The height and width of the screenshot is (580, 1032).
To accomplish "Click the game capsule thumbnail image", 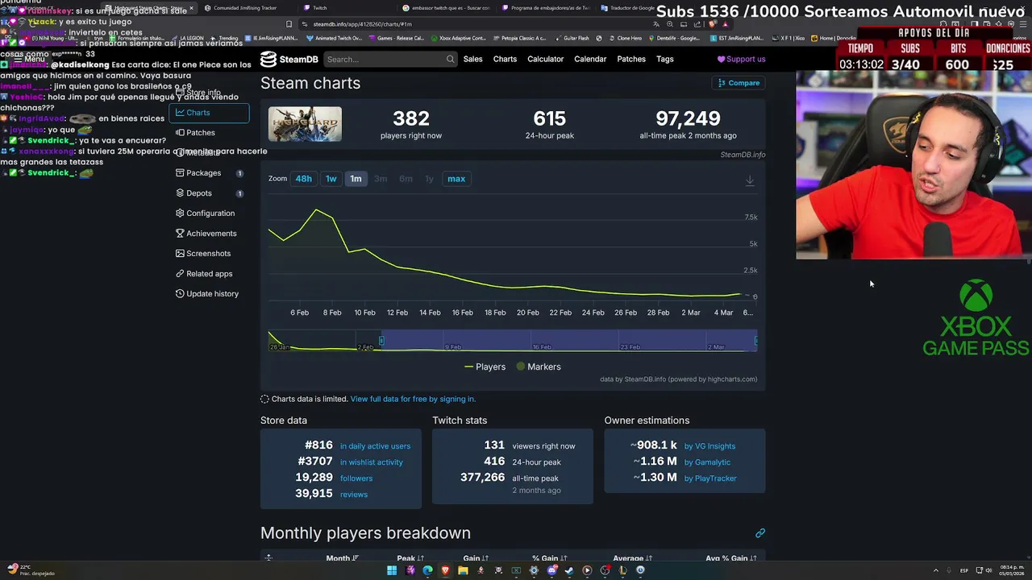I will pos(305,124).
